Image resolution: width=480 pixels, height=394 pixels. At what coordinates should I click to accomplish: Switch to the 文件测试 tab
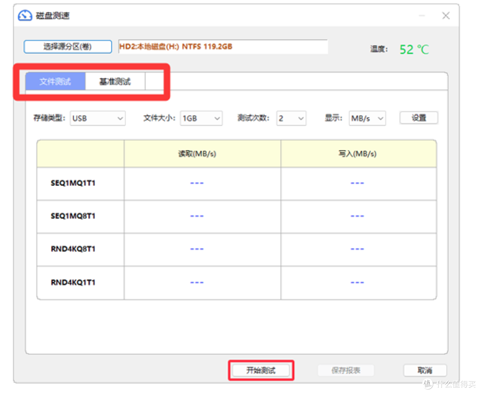(x=55, y=81)
